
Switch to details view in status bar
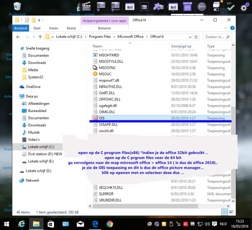point(224,212)
